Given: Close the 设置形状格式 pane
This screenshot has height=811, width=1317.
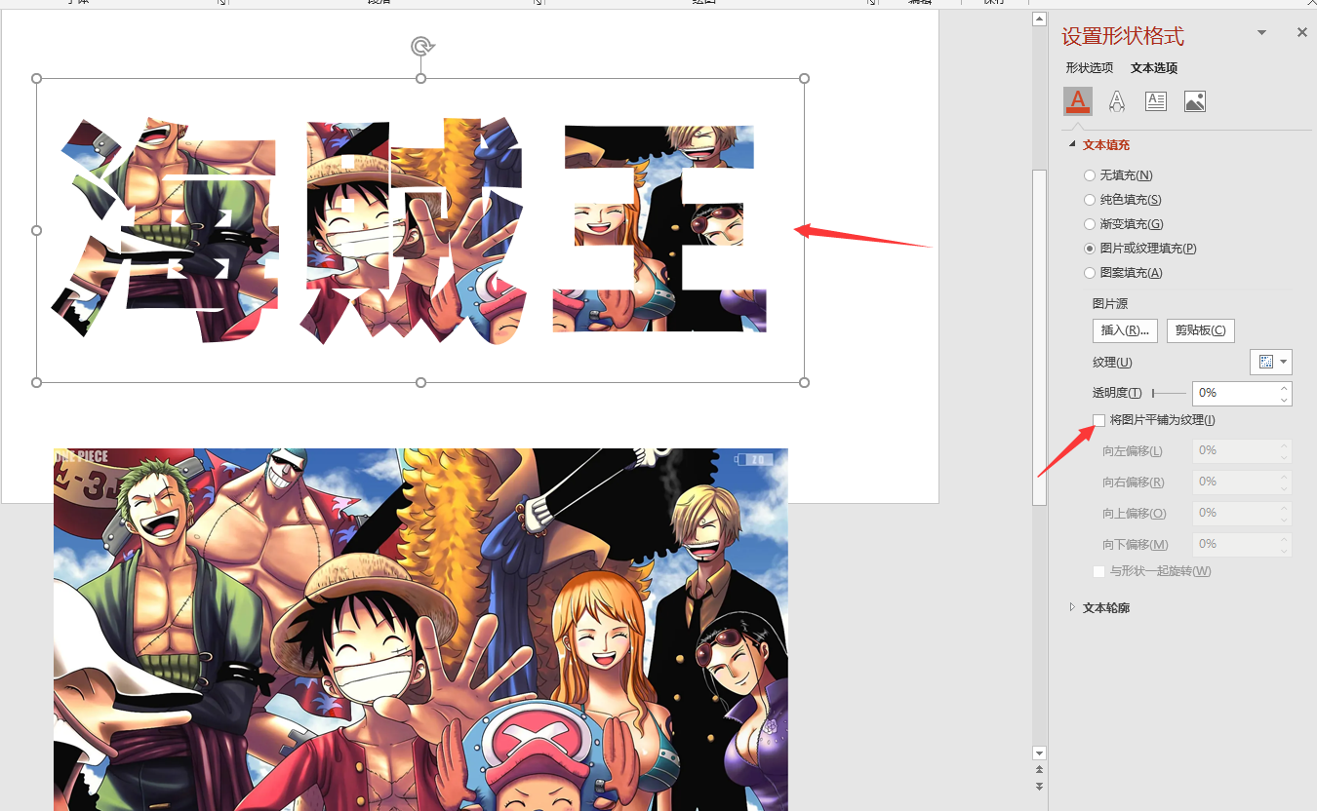Looking at the screenshot, I should [x=1301, y=32].
